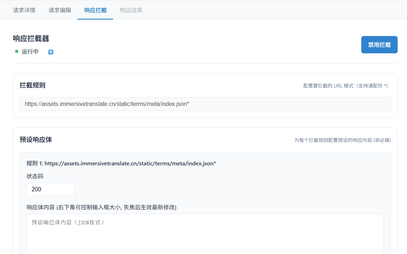Switch to the 请求详情 tab
Screen dimensions: 407x254
point(24,10)
